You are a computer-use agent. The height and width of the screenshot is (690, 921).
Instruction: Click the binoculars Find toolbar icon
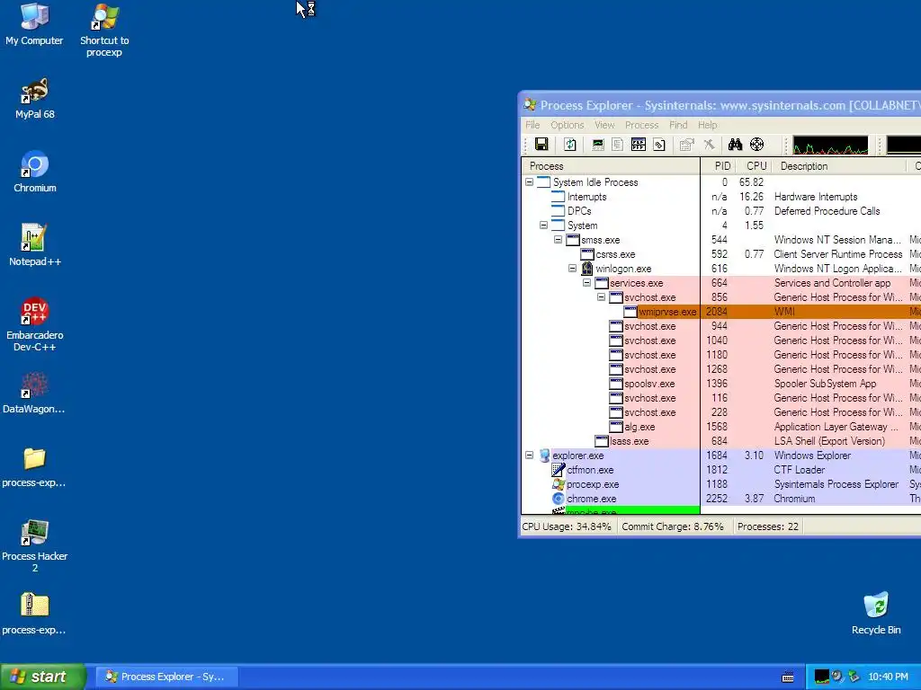pos(735,145)
